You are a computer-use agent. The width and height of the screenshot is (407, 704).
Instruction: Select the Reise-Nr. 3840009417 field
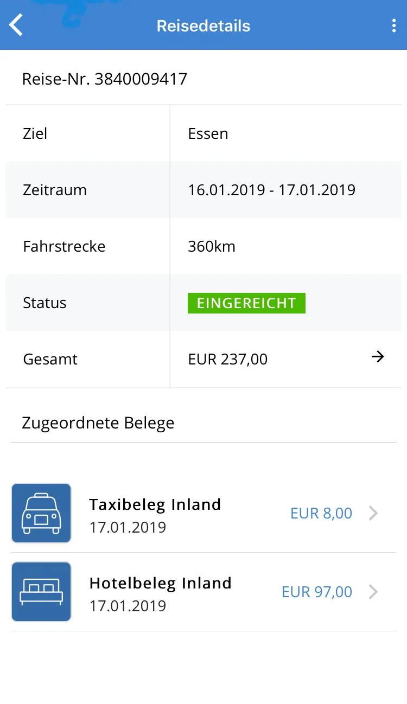(104, 79)
